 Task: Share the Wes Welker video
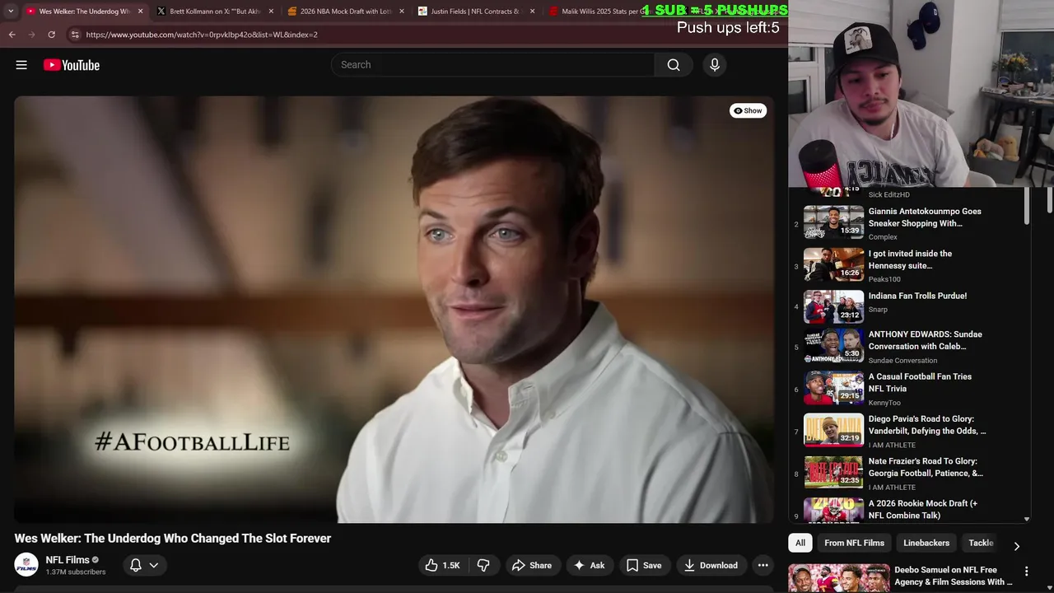coord(532,565)
